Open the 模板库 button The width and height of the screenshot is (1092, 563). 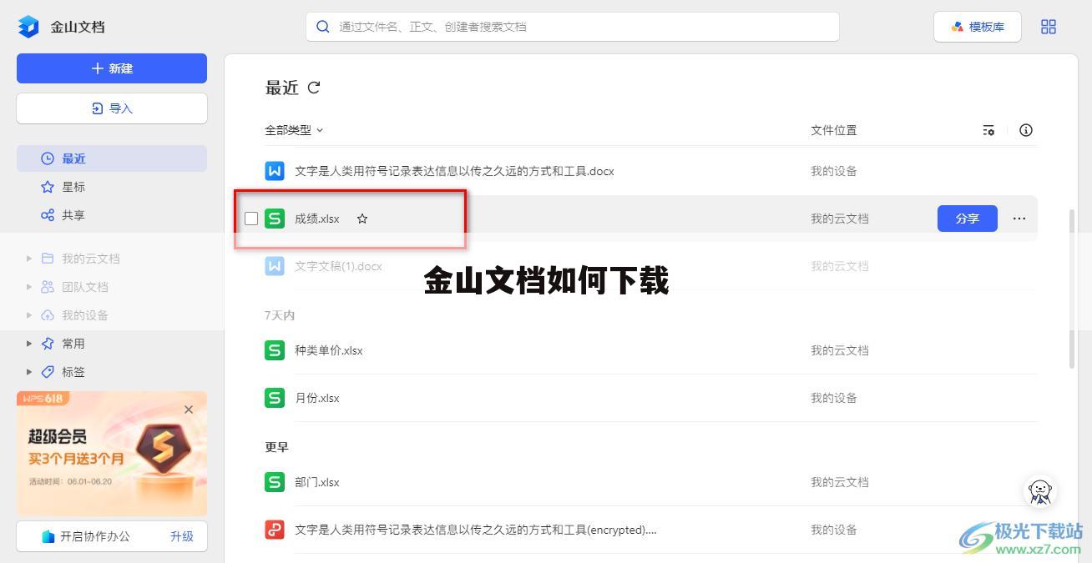click(978, 27)
